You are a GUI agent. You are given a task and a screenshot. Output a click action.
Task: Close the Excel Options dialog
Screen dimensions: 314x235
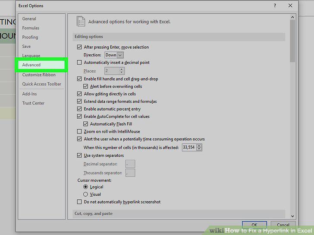[x=290, y=6]
